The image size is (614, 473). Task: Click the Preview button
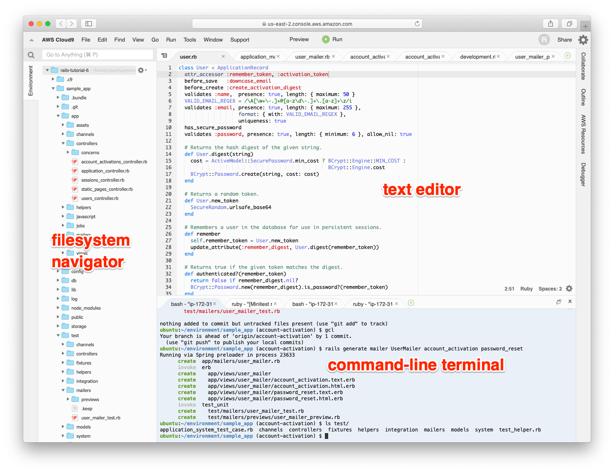point(299,39)
